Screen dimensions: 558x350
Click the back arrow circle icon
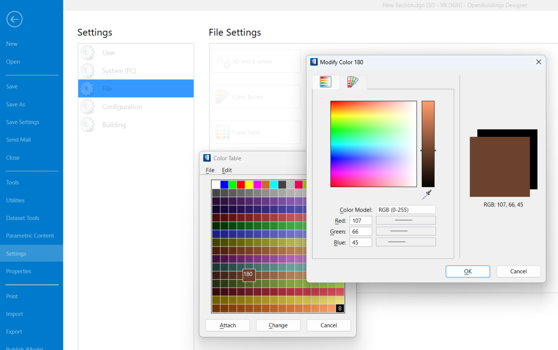(14, 19)
